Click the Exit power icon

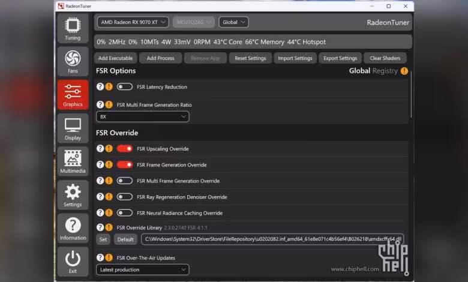coord(73,262)
